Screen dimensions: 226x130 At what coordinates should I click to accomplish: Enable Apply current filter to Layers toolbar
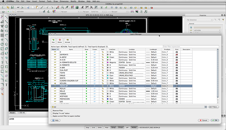coord(51,116)
